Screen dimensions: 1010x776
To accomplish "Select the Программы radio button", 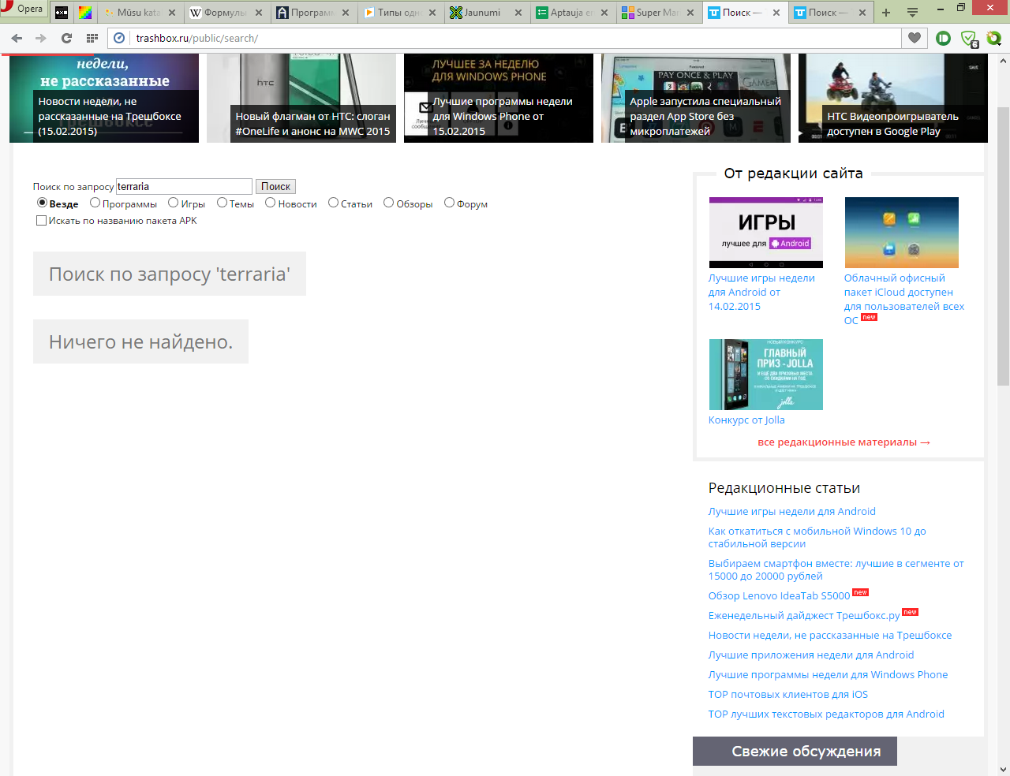I will [95, 203].
